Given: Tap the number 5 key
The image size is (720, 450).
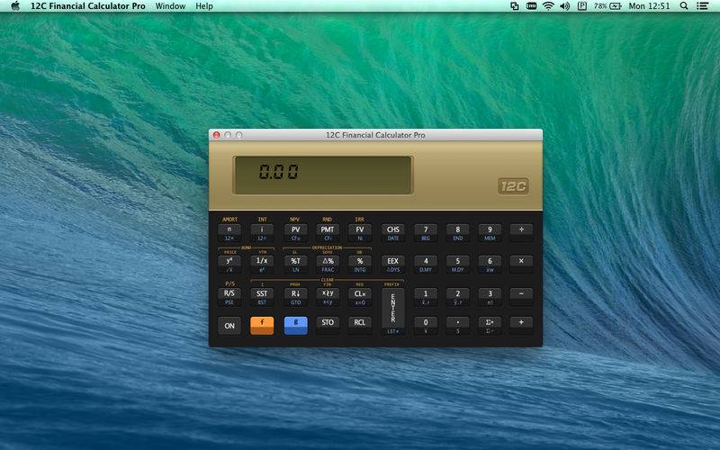Looking at the screenshot, I should pos(457,265).
